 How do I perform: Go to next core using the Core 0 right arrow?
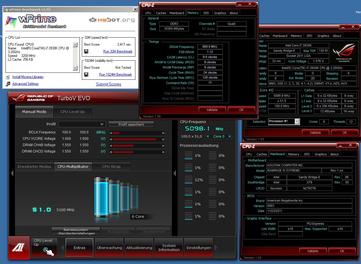230,136
